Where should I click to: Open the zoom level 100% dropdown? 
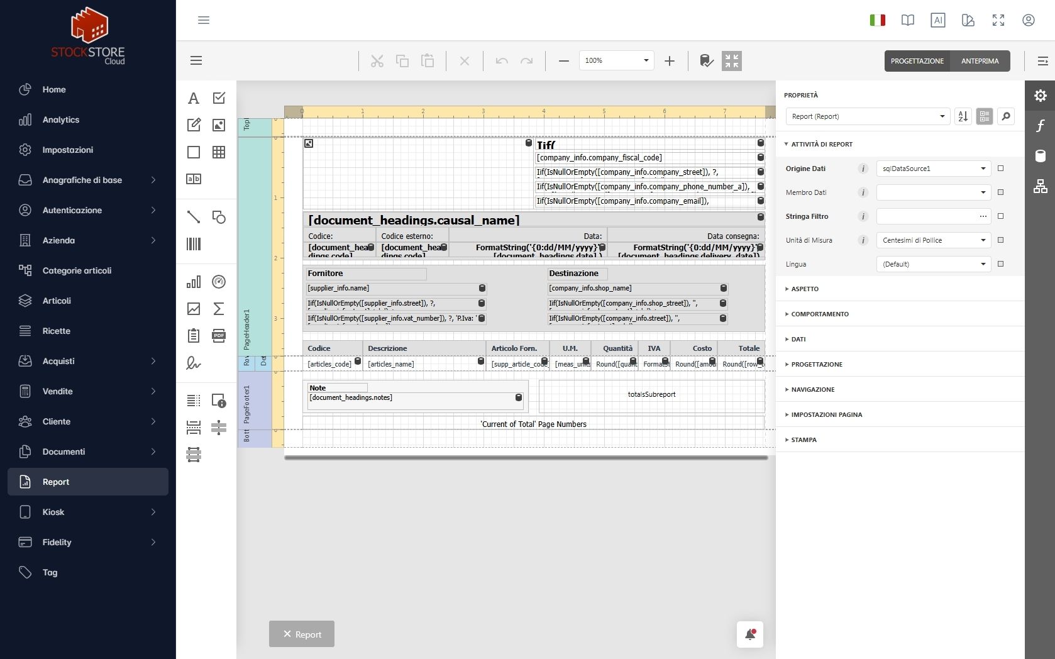pyautogui.click(x=616, y=60)
